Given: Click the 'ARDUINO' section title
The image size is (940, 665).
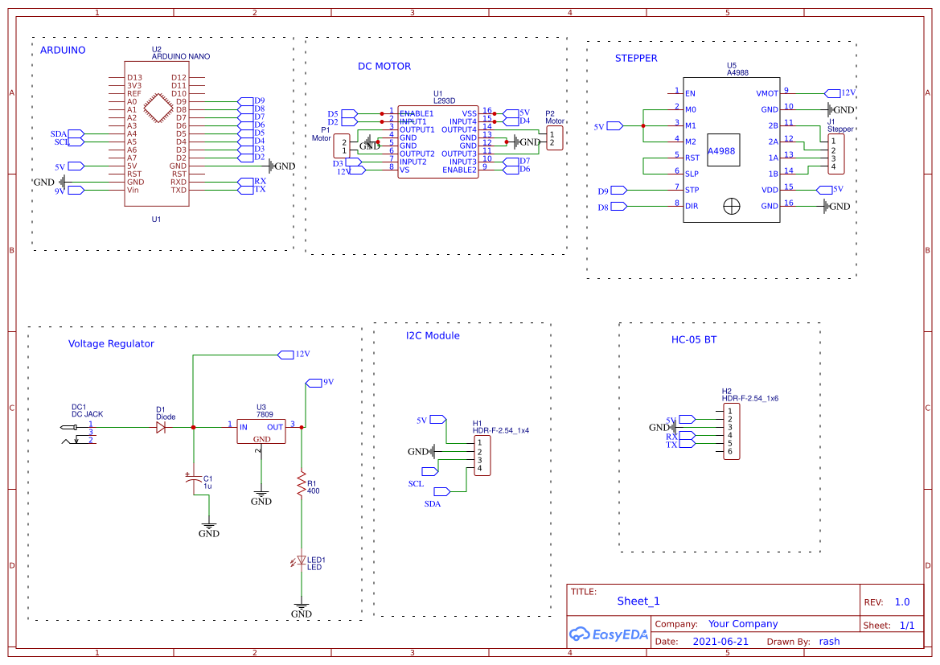Looking at the screenshot, I should 63,51.
